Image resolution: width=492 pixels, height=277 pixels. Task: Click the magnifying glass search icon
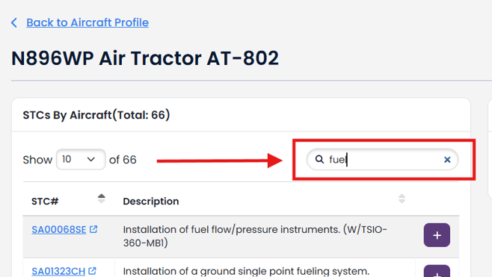point(319,159)
